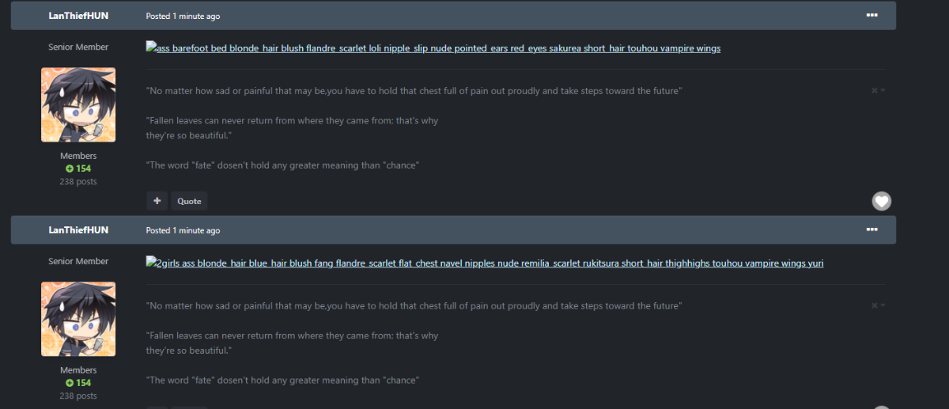Click the user avatar in the first post
949x409 pixels.
pos(78,104)
